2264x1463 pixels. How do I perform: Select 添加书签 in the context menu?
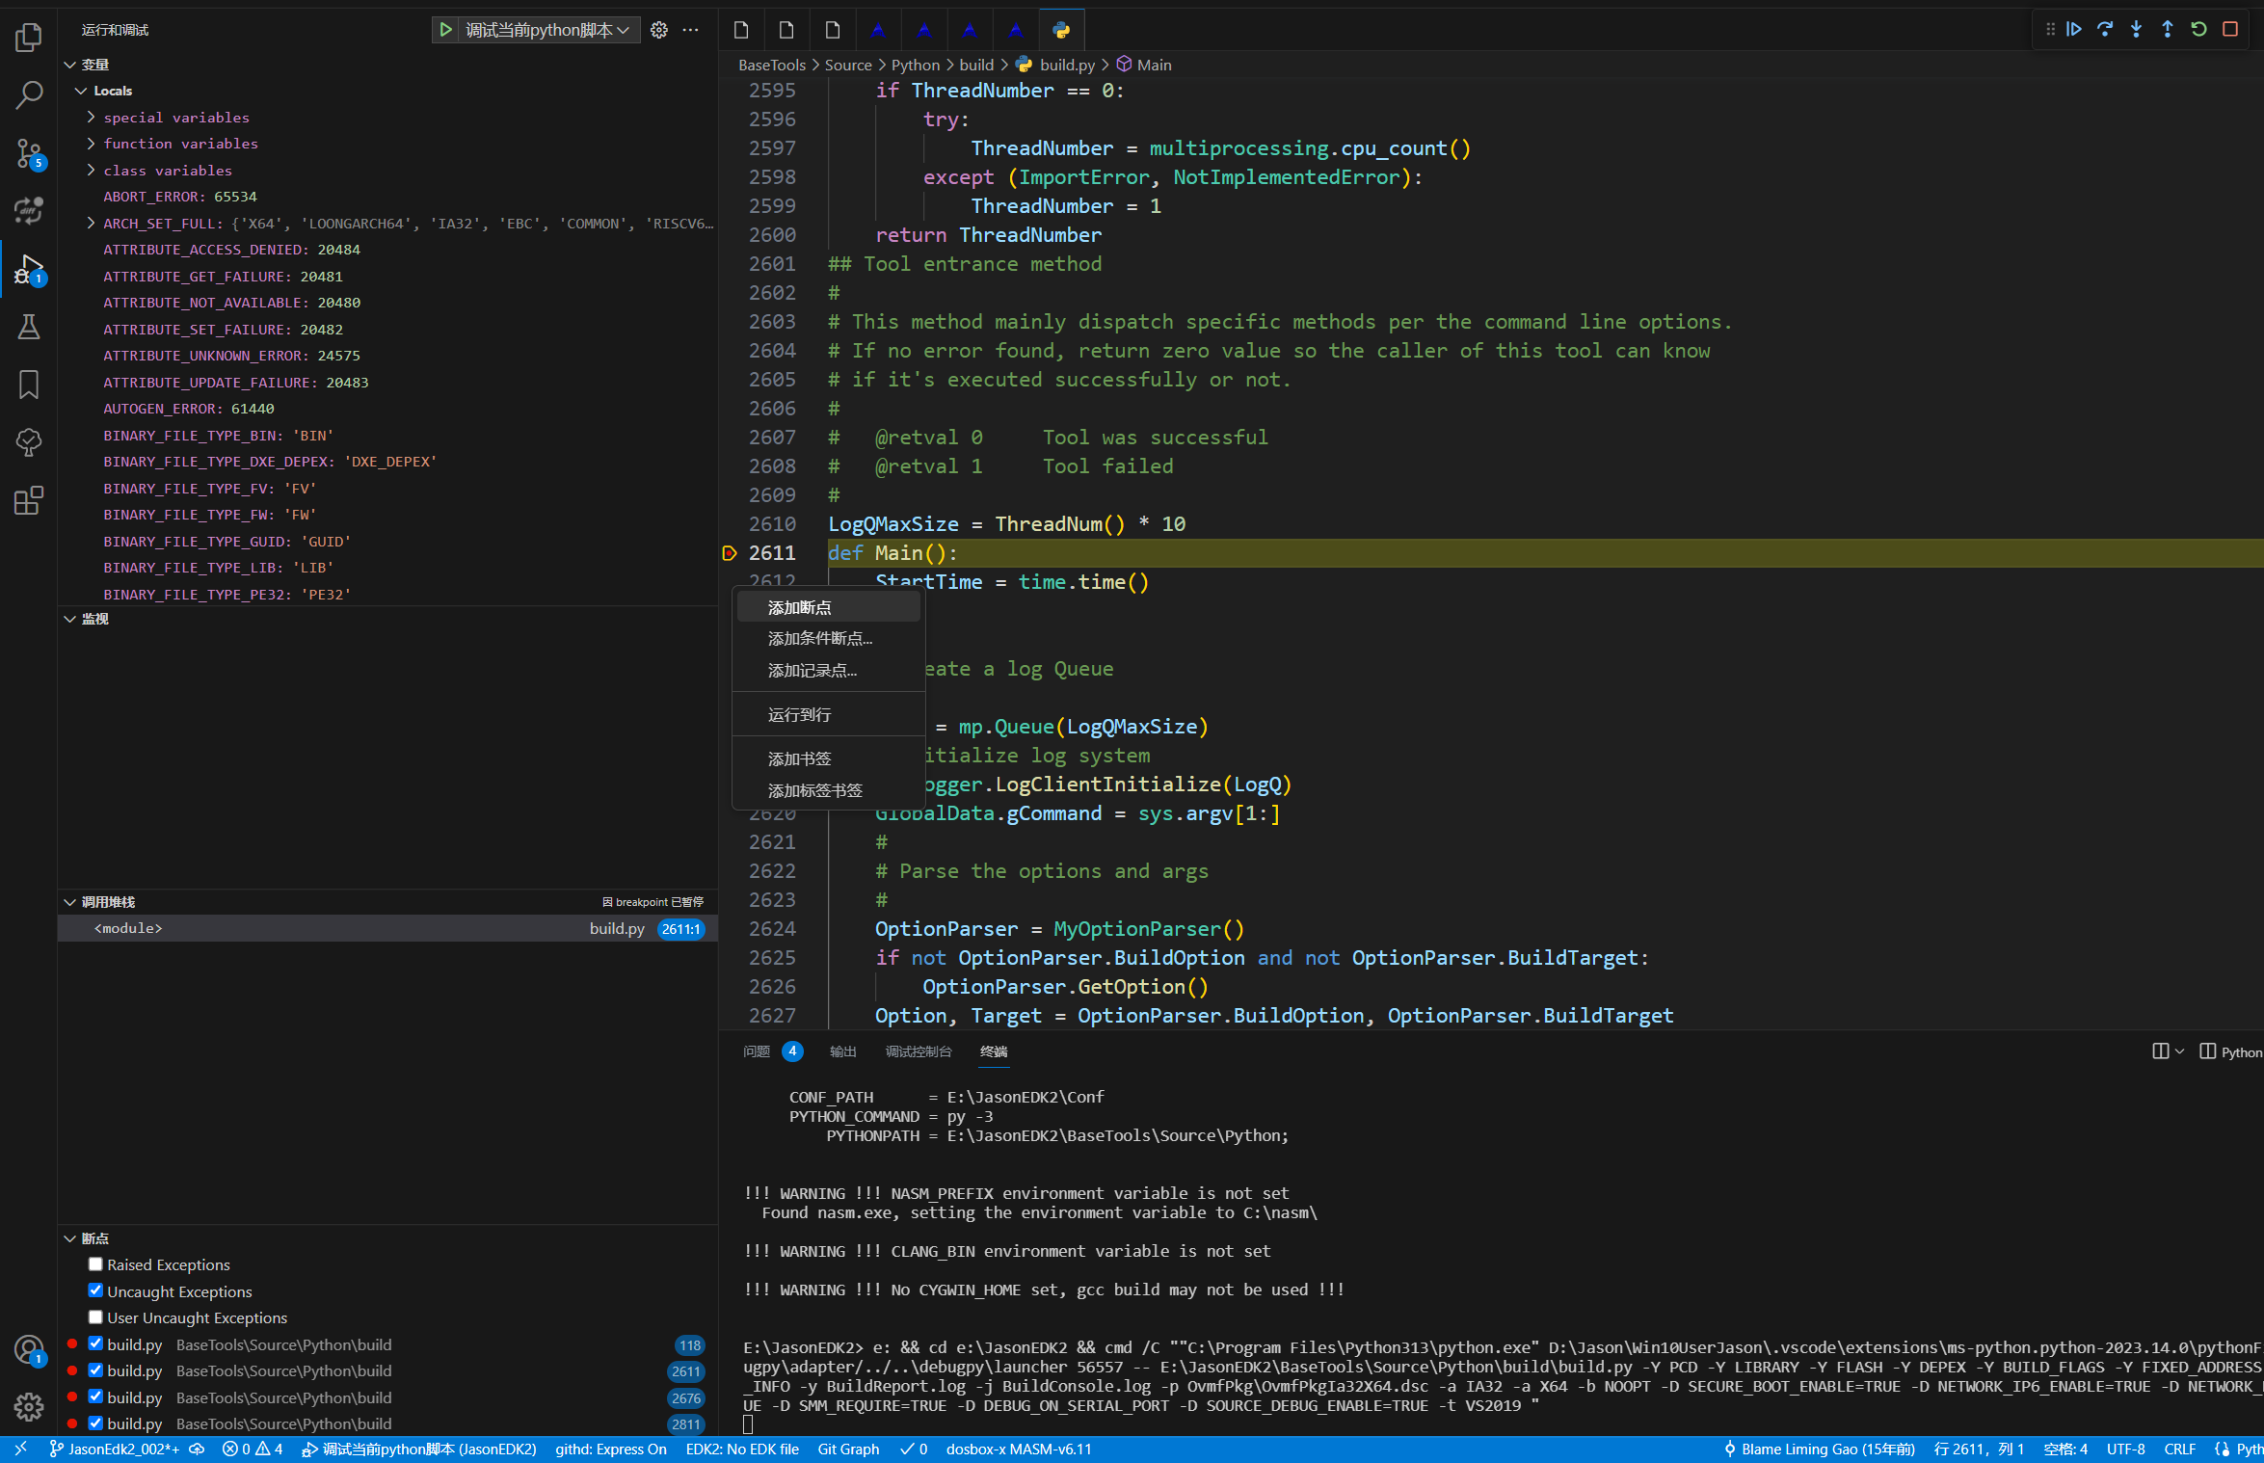pyautogui.click(x=829, y=759)
